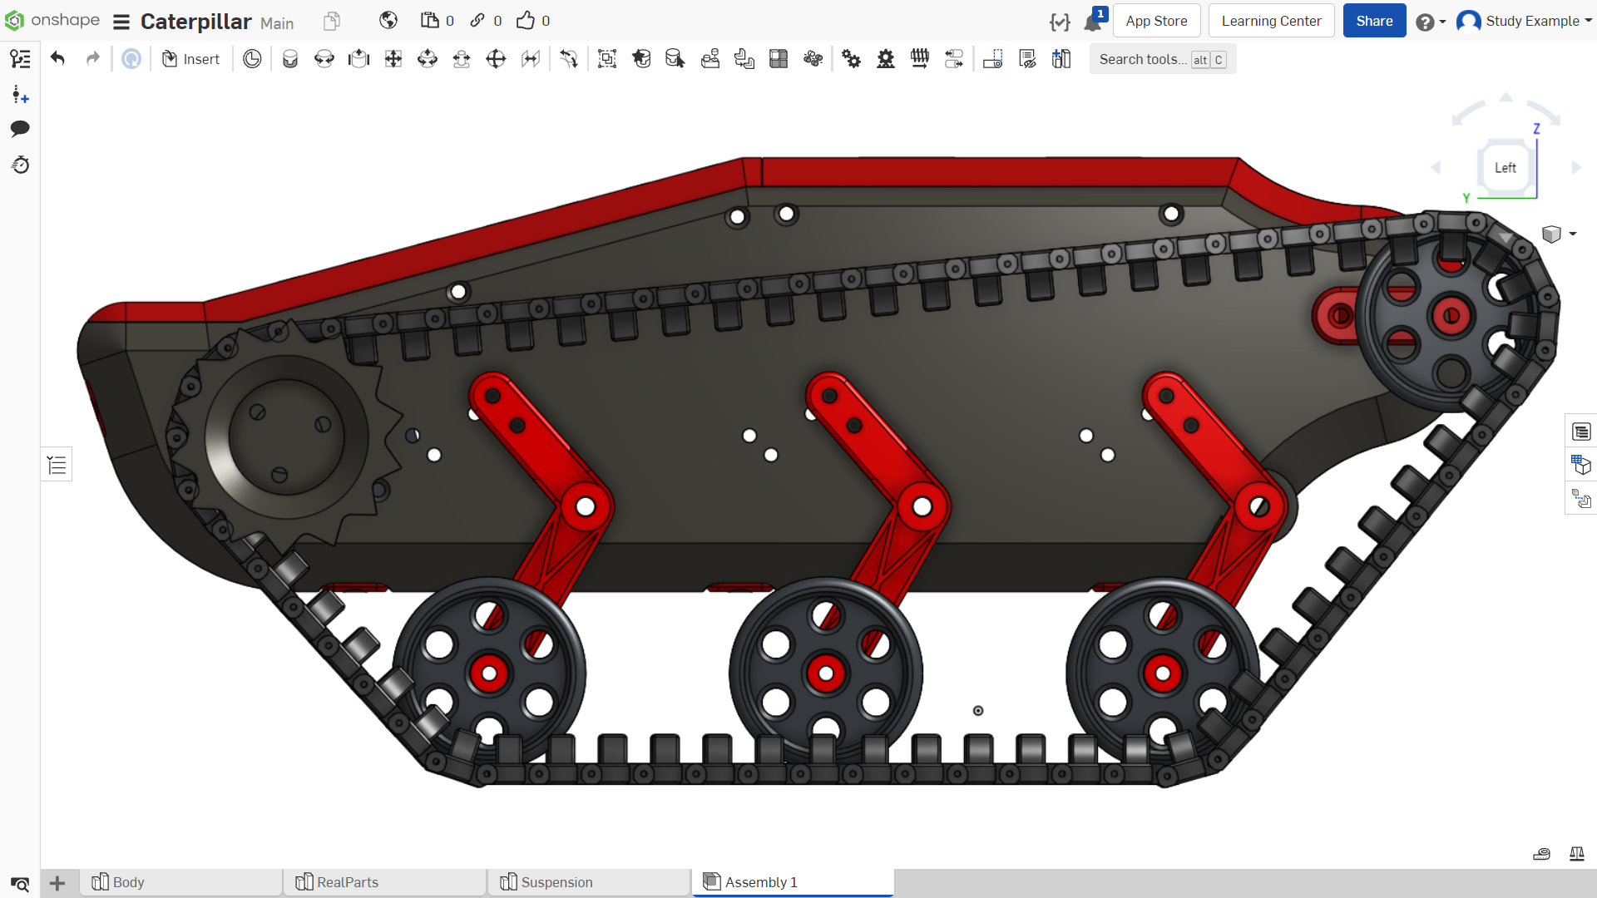Image resolution: width=1597 pixels, height=898 pixels.
Task: Click the Undo arrow icon
Action: coord(57,59)
